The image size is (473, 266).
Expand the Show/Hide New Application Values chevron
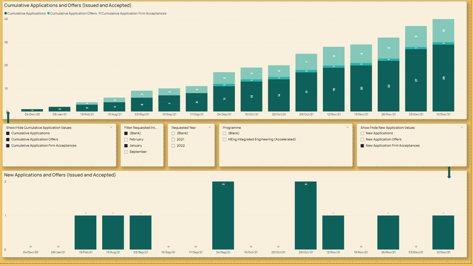(x=462, y=128)
